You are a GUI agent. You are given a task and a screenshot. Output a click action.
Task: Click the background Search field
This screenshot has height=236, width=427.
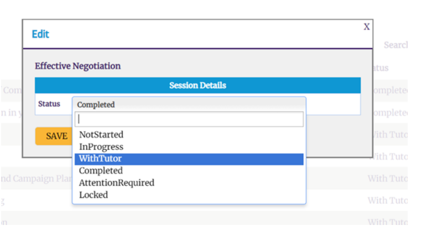[395, 45]
